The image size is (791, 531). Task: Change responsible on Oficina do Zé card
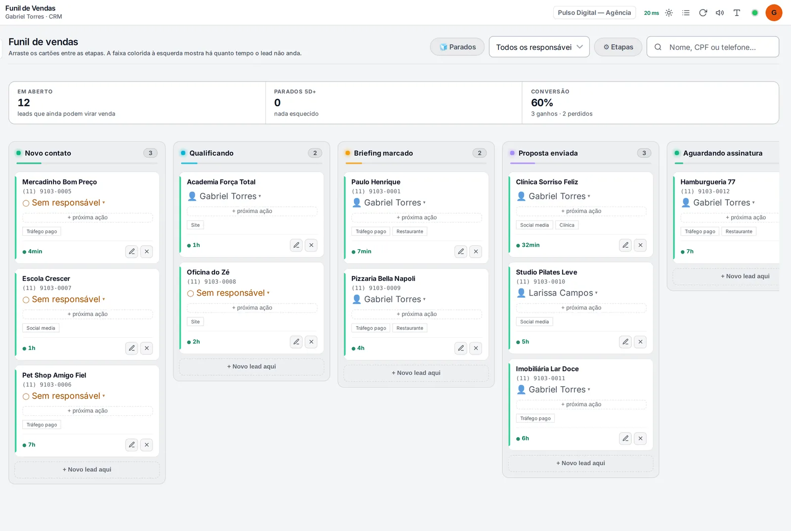click(228, 293)
